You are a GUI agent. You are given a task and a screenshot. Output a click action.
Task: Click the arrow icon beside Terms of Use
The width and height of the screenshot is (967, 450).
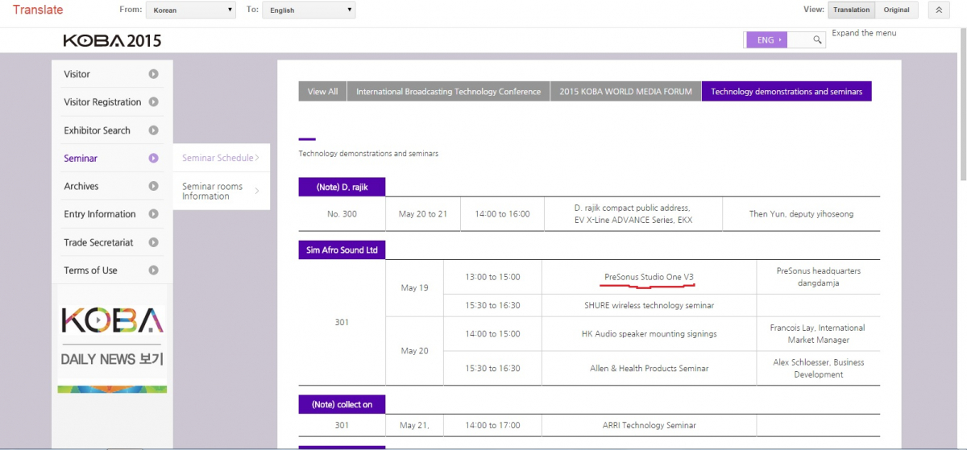click(x=153, y=270)
